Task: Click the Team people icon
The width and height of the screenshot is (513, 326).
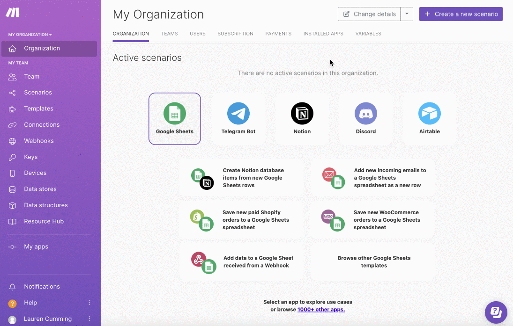Action: click(x=13, y=77)
